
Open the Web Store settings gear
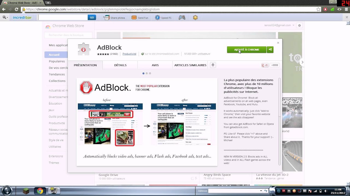(299, 25)
